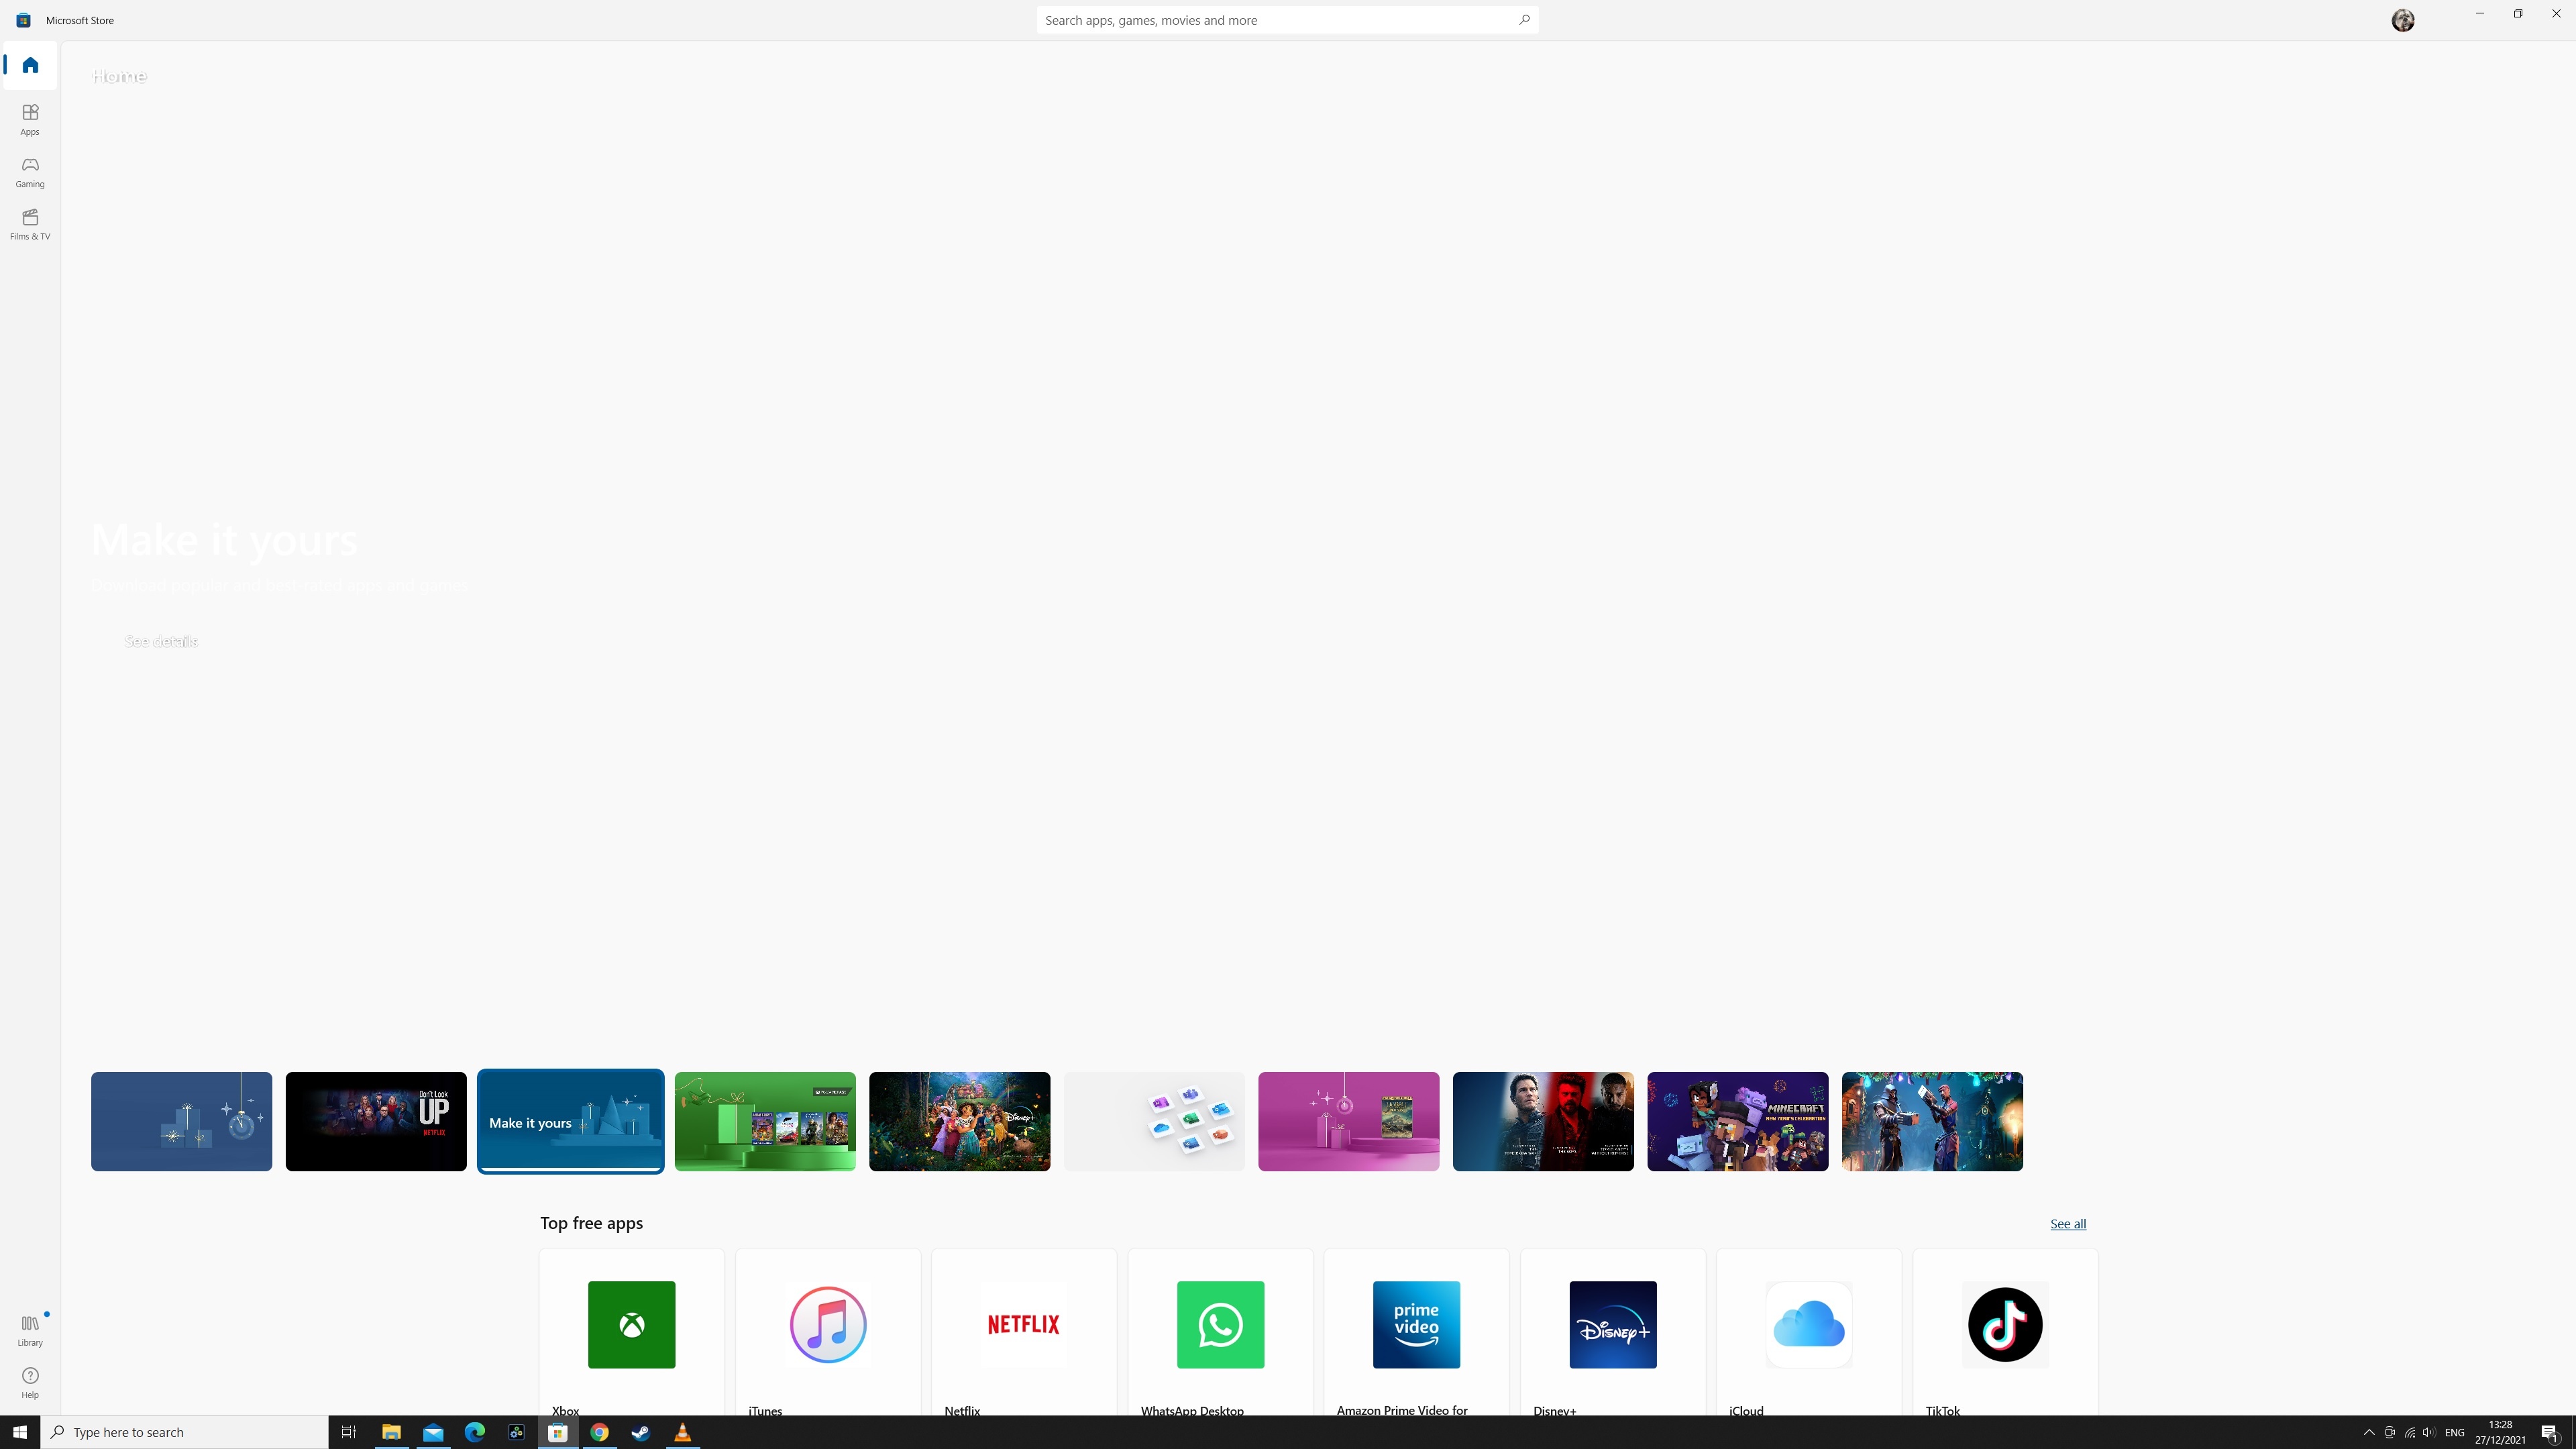Open the Films & TV section
This screenshot has height=1449, width=2576.
(30, 224)
